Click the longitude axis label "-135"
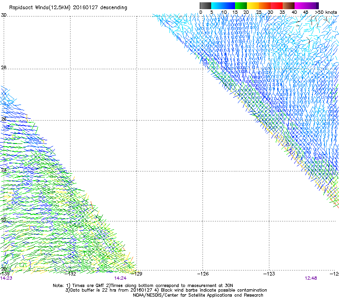This screenshot has height=298, width=339. (x=5, y=274)
